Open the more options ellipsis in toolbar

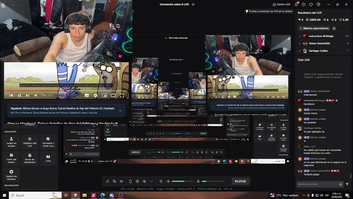tap(151, 181)
